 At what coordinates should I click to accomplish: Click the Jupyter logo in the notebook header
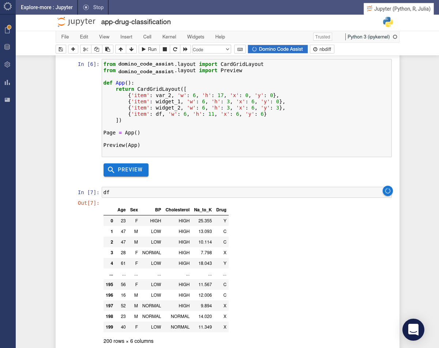point(76,22)
